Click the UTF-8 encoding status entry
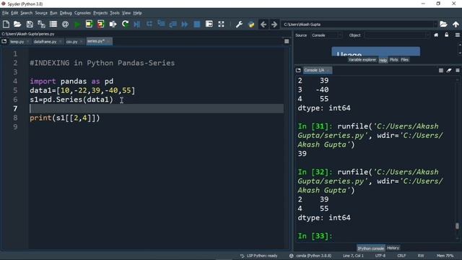462x260 pixels. [x=380, y=256]
